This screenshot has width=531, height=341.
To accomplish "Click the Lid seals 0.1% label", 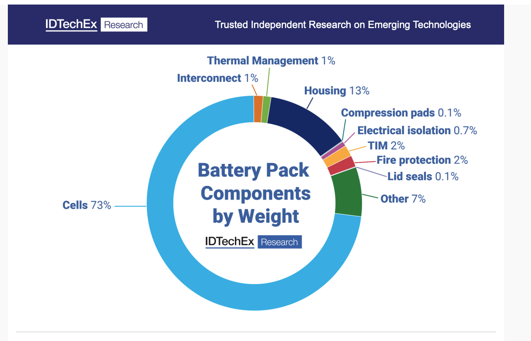I will click(x=423, y=177).
